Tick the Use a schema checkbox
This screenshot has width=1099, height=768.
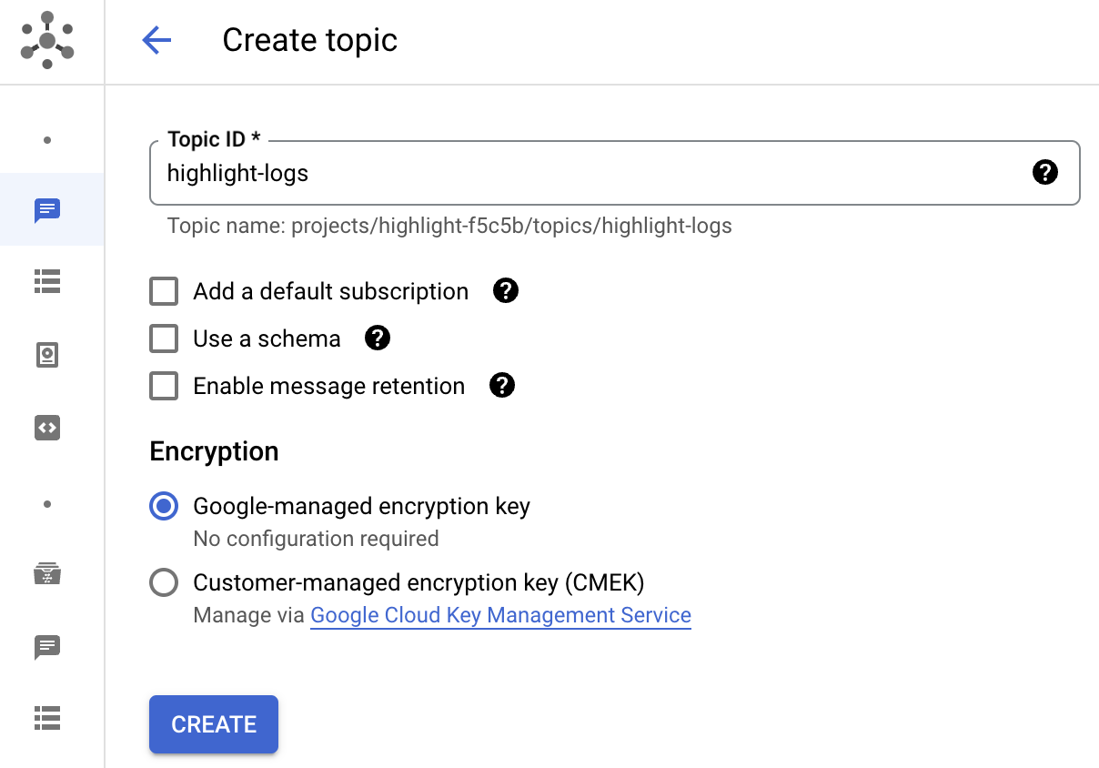164,339
